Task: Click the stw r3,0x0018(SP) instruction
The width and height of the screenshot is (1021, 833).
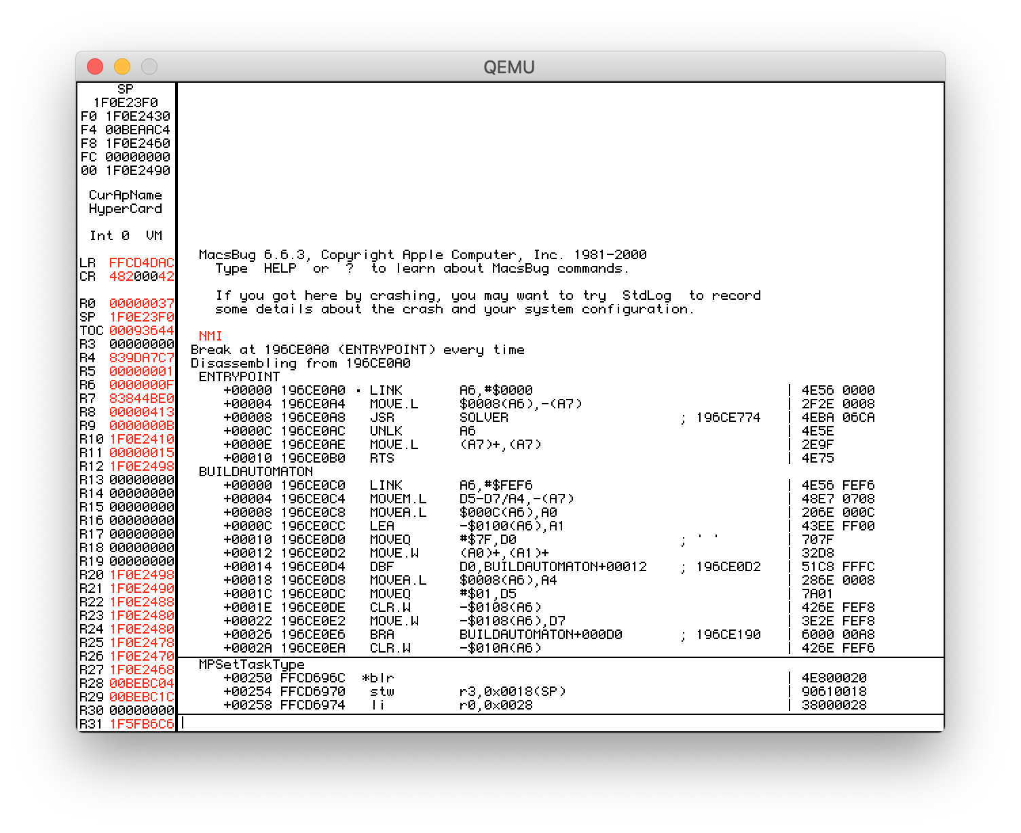Action: click(x=468, y=691)
